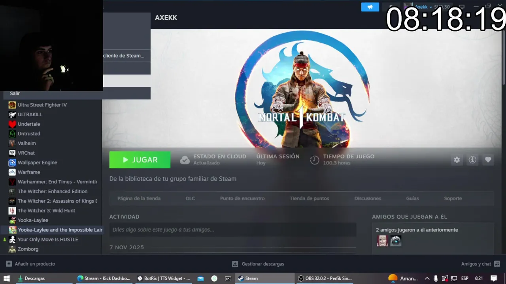Click AXEKK profile header text

coord(166,18)
